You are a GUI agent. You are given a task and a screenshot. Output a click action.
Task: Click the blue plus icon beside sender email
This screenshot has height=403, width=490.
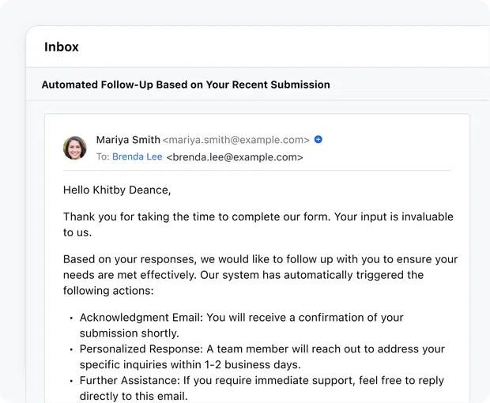(318, 139)
